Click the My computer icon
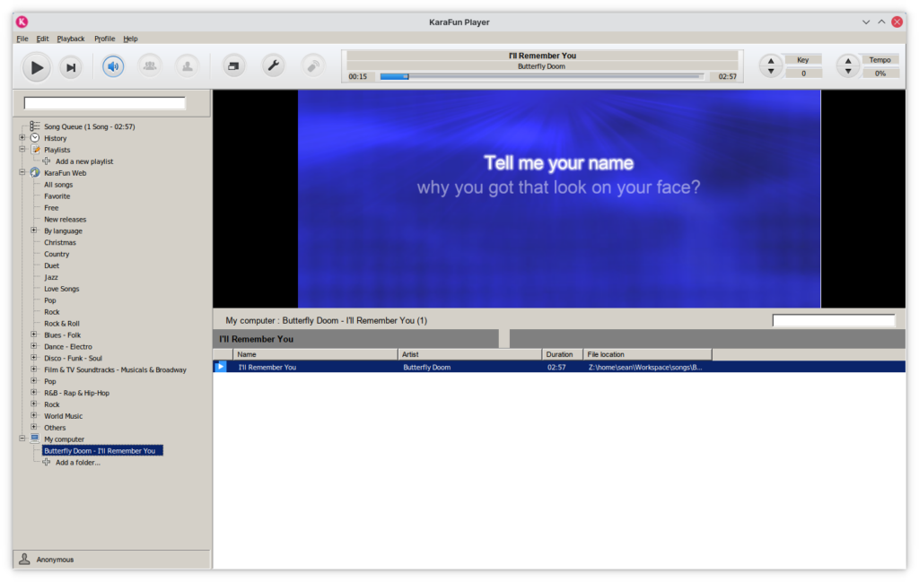The width and height of the screenshot is (919, 582). (x=35, y=439)
